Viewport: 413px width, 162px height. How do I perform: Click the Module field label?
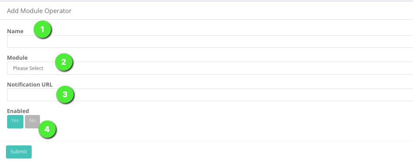click(17, 58)
